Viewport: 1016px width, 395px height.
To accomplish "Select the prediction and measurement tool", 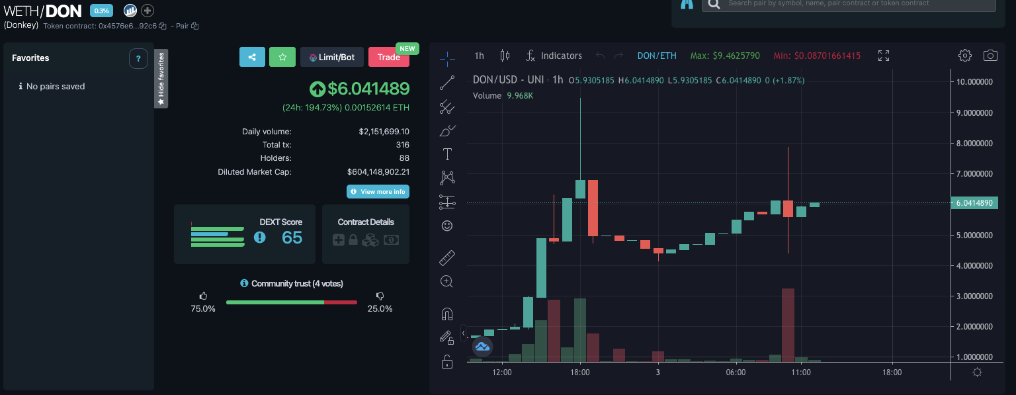I will (447, 202).
